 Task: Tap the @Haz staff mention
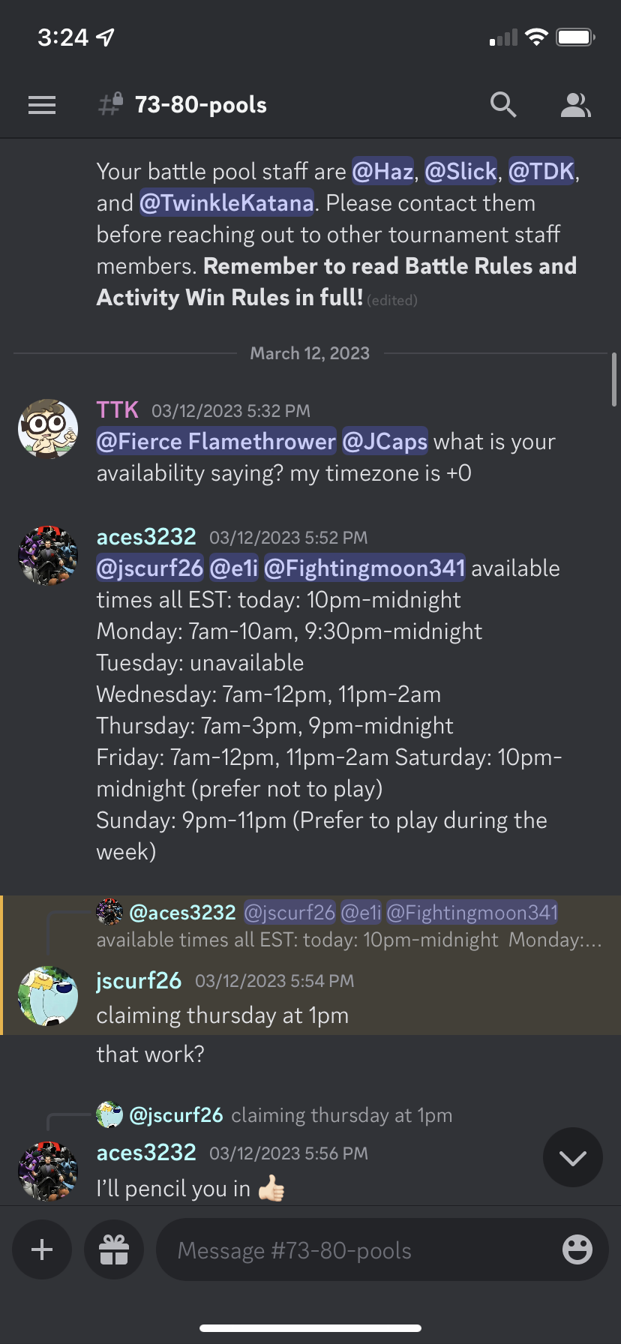point(382,172)
